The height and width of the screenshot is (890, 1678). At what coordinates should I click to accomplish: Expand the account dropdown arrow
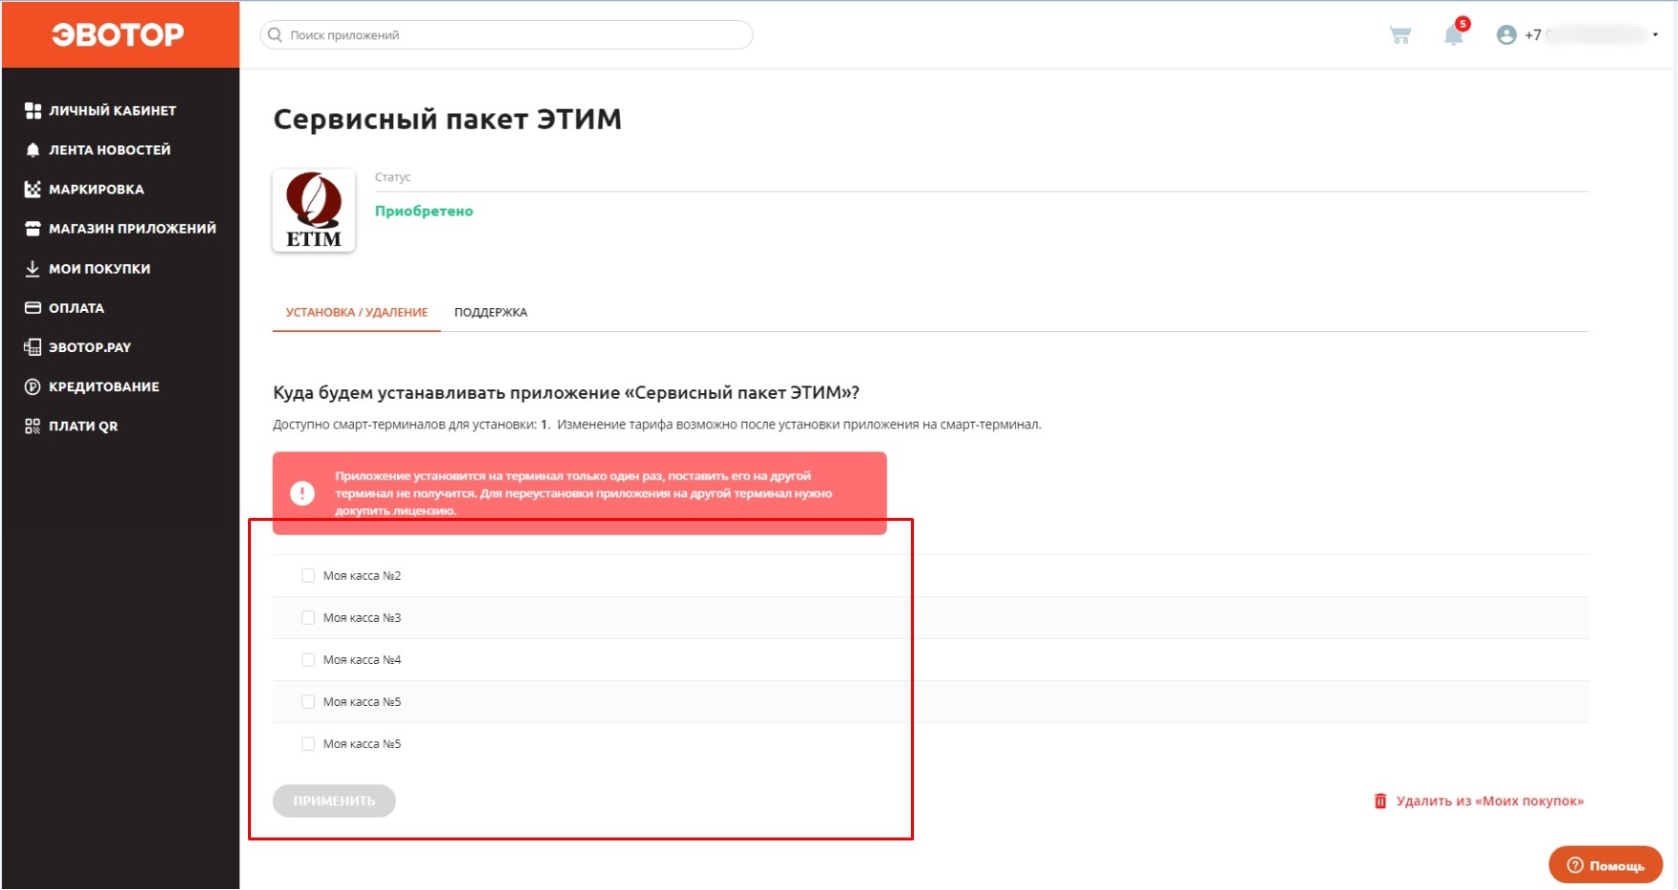[x=1655, y=35]
